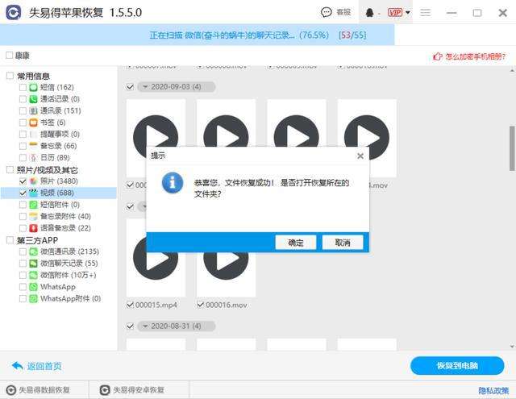Image resolution: width=516 pixels, height=399 pixels.
Task: Open the VIP membership badge
Action: [x=395, y=13]
